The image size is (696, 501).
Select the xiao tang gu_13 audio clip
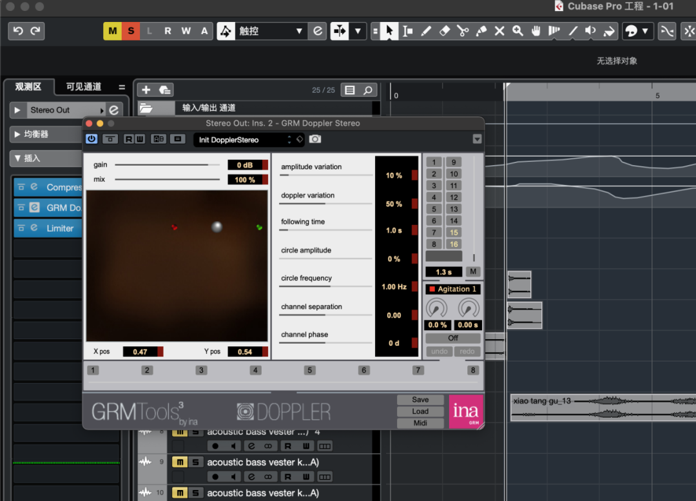603,408
